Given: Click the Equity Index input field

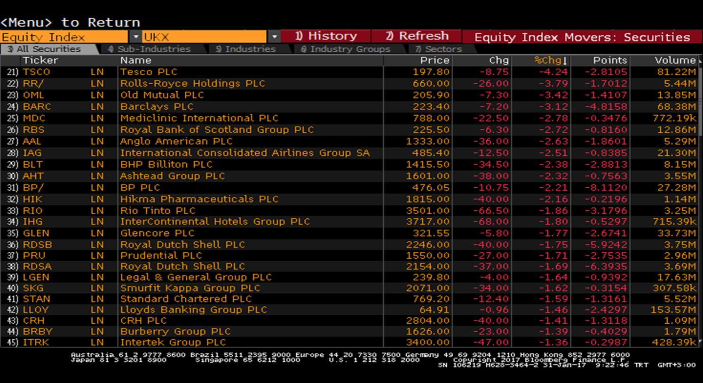Looking at the screenshot, I should click(x=64, y=37).
